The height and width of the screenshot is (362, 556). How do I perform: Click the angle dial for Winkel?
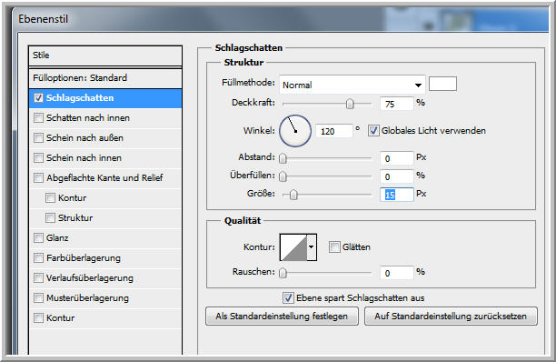coord(295,131)
